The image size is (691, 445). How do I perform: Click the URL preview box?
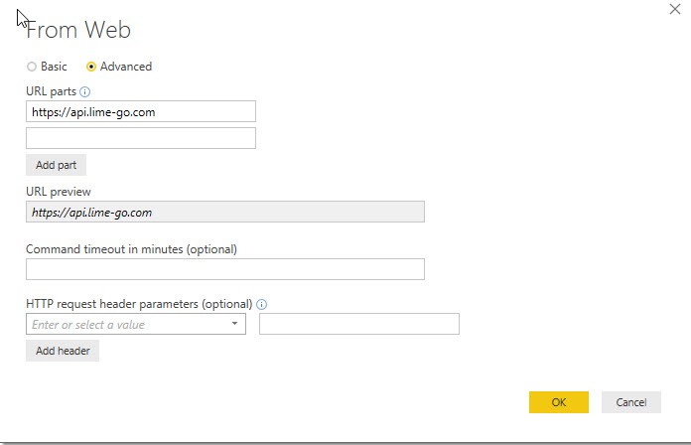(225, 212)
